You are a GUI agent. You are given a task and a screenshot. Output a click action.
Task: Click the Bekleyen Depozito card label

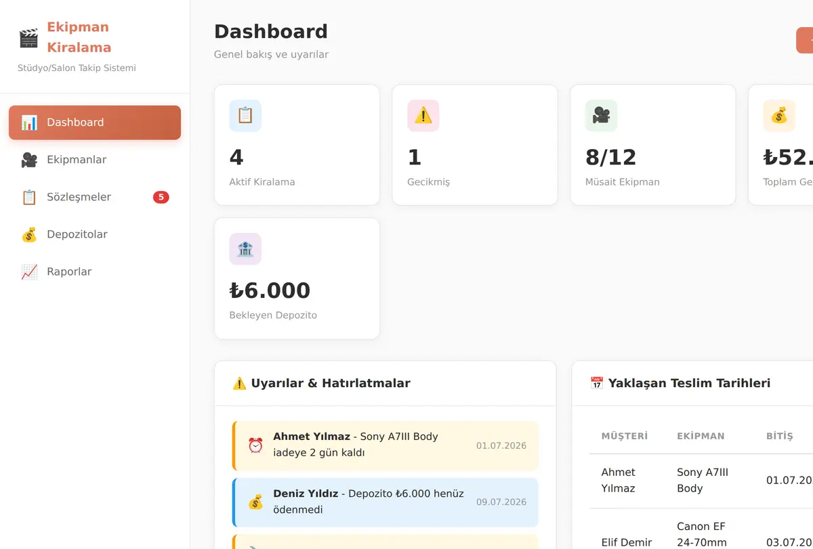[x=273, y=315]
